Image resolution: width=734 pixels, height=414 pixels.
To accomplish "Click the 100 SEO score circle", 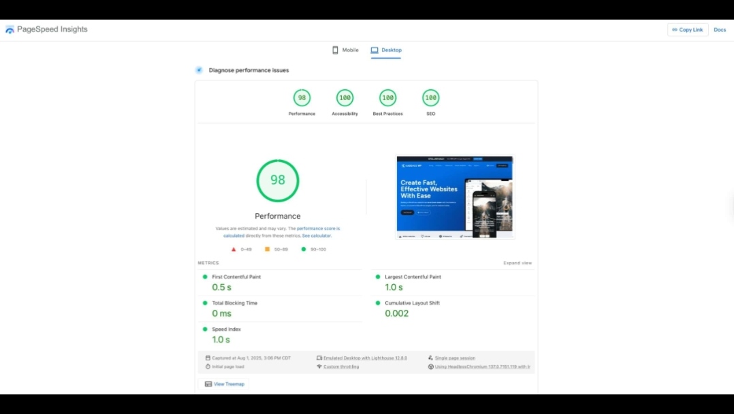I will click(x=430, y=97).
